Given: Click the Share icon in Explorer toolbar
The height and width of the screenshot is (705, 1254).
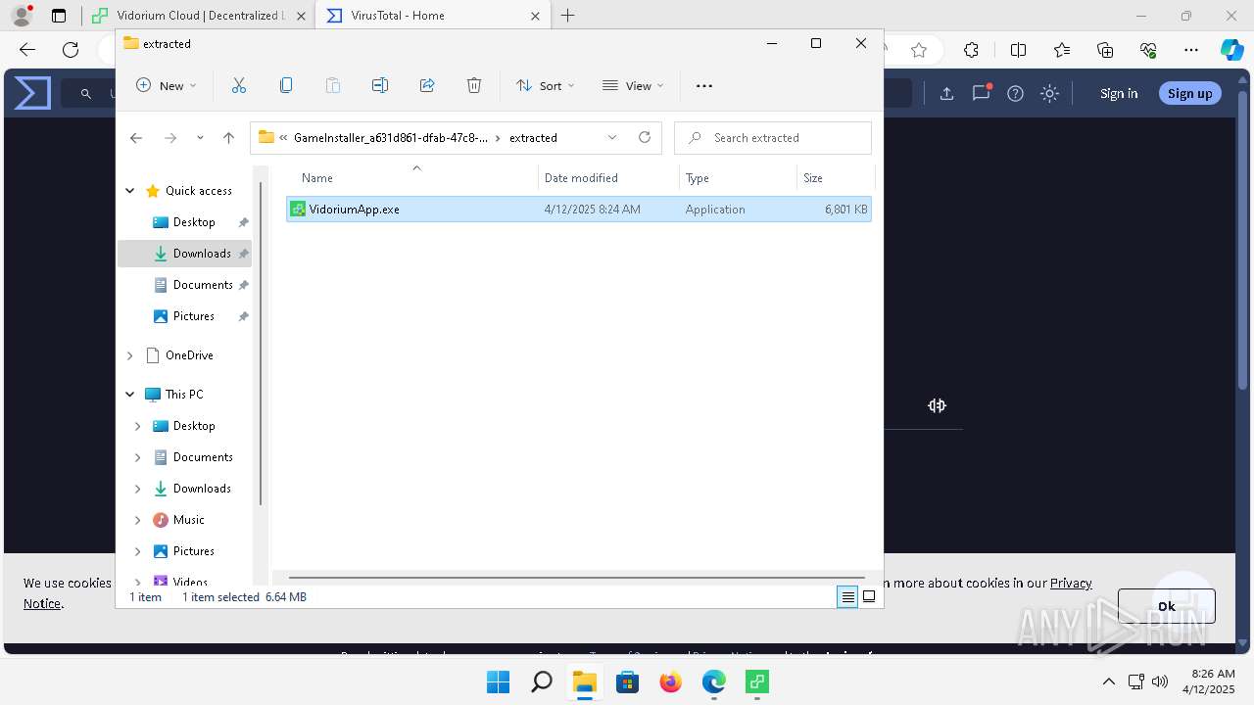Looking at the screenshot, I should click(x=427, y=86).
